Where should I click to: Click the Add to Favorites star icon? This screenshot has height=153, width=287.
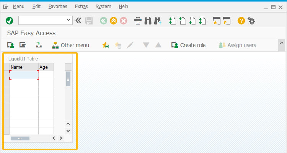[x=106, y=45]
